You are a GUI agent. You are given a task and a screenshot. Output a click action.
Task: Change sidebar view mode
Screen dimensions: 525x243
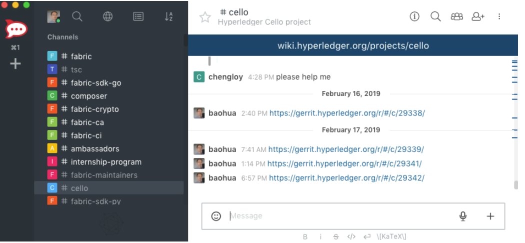pyautogui.click(x=138, y=16)
